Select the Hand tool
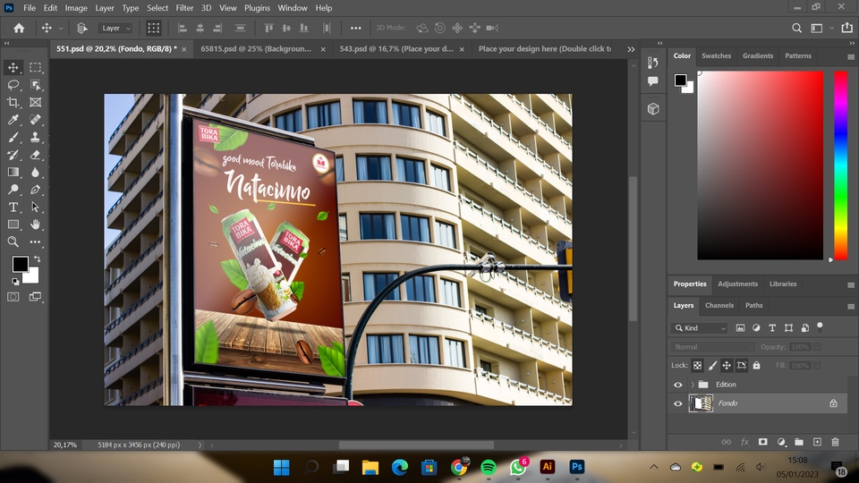 36,224
